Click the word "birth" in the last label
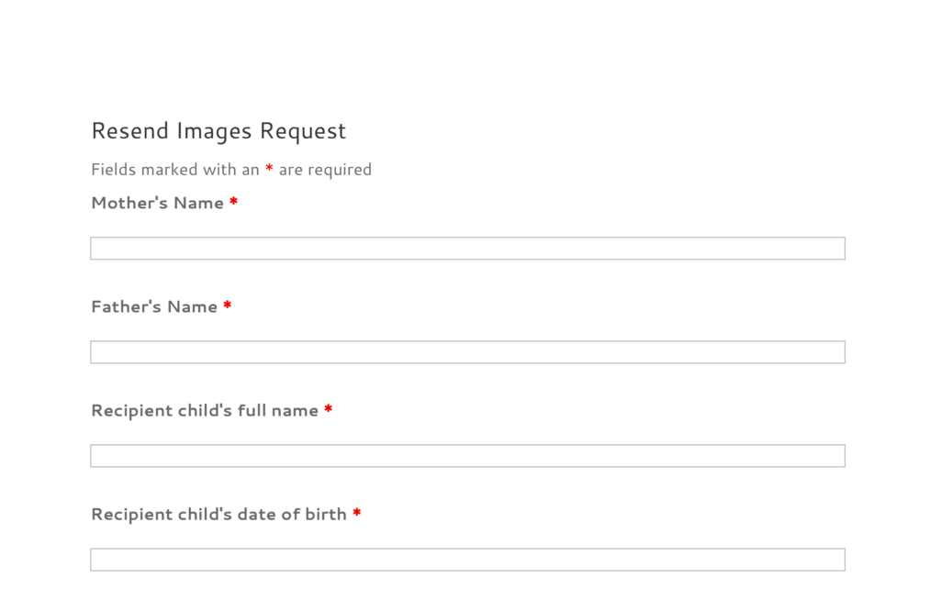 pos(326,514)
